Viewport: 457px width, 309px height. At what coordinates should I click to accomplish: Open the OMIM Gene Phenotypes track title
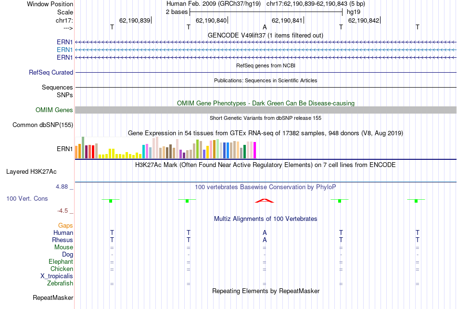pos(266,103)
